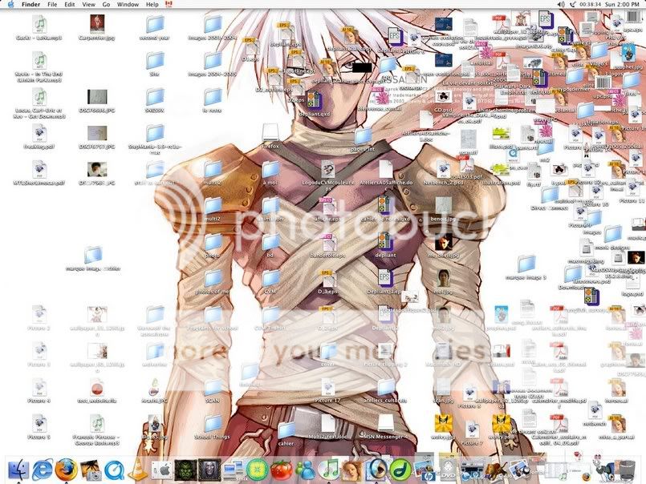Launch Firefox from the dock
The width and height of the screenshot is (646, 484).
(x=67, y=470)
